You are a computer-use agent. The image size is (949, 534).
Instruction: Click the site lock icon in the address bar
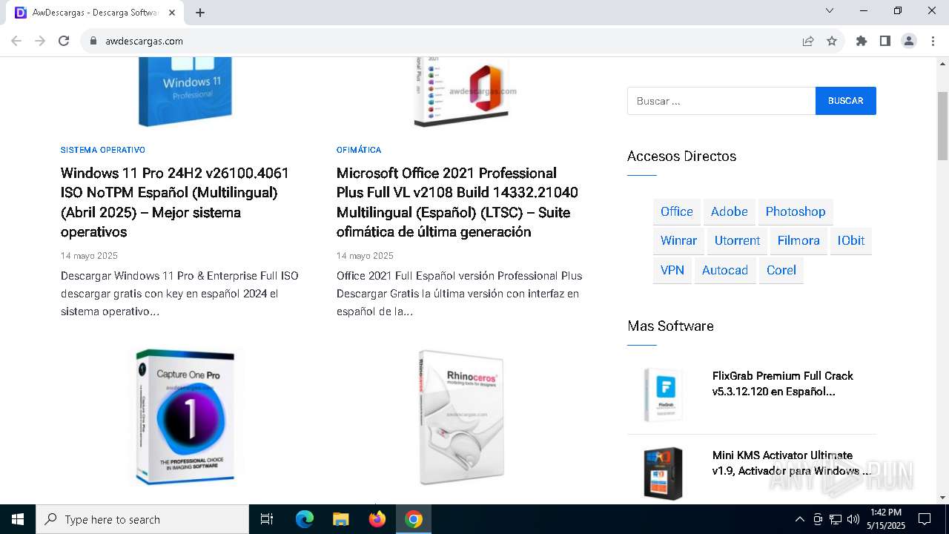click(x=93, y=41)
